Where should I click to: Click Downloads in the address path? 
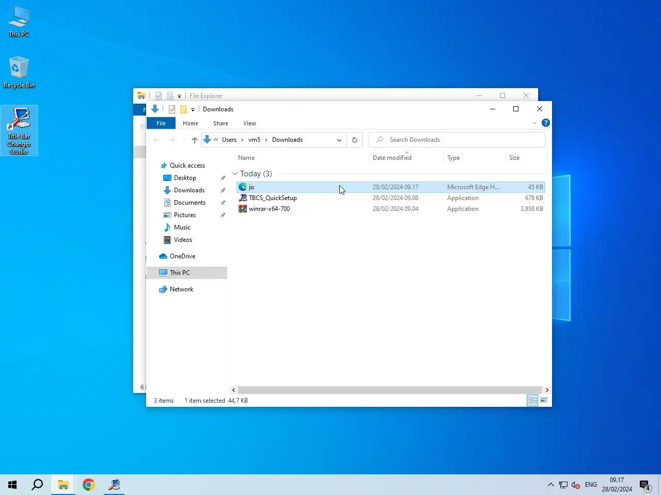click(x=287, y=140)
